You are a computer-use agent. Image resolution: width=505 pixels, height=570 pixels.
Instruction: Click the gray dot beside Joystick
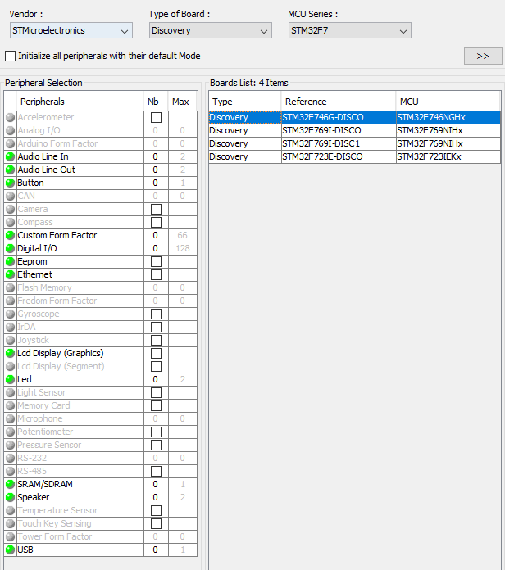(10, 340)
